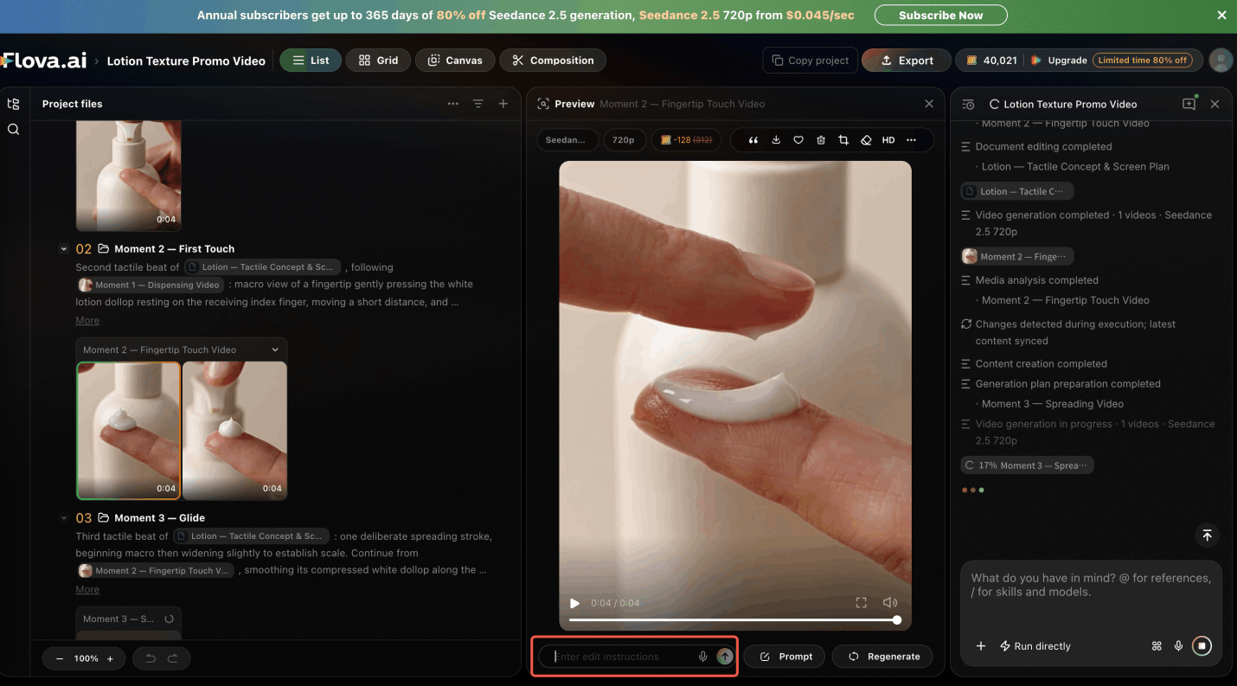Open the Project files filter icon
1237x686 pixels.
[x=478, y=104]
